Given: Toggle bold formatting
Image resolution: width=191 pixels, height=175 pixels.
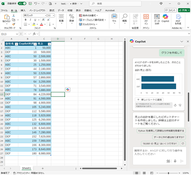Looking at the screenshot, I should (x=25, y=20).
